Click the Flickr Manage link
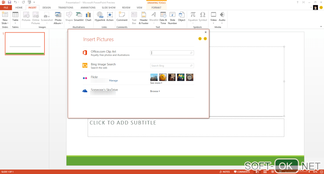Screen dimensions: 324x174 coord(113,81)
